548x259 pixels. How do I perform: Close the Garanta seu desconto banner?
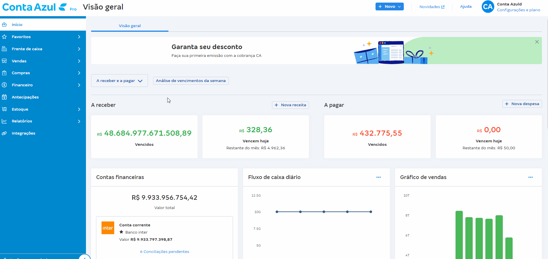click(537, 42)
